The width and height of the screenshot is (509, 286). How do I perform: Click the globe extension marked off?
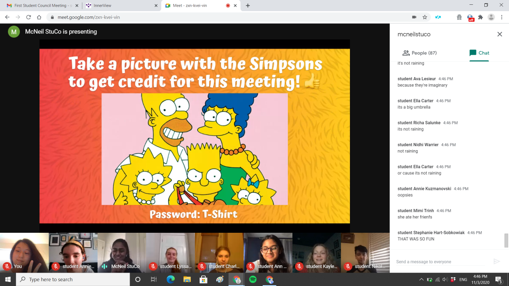470,17
